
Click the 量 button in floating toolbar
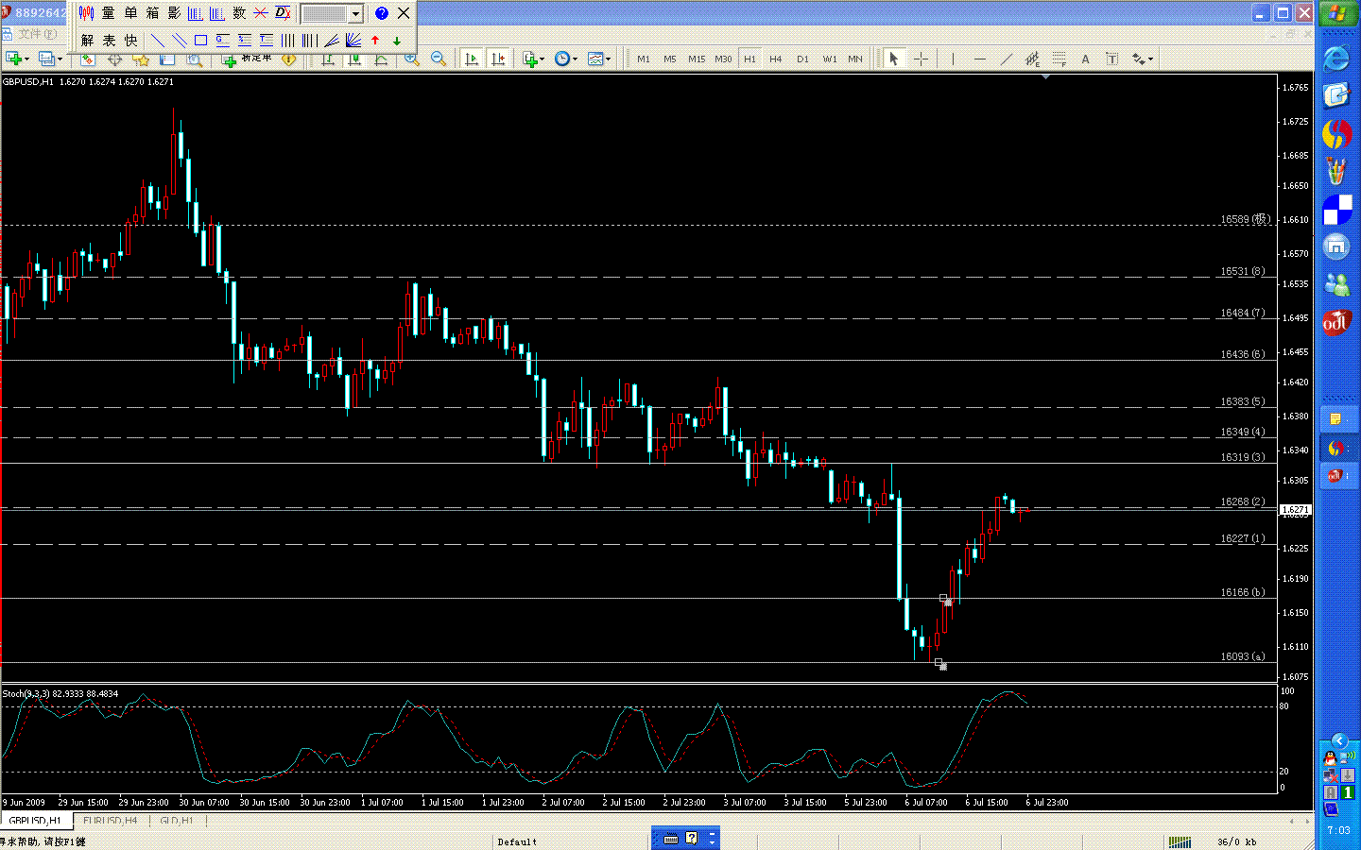click(109, 13)
